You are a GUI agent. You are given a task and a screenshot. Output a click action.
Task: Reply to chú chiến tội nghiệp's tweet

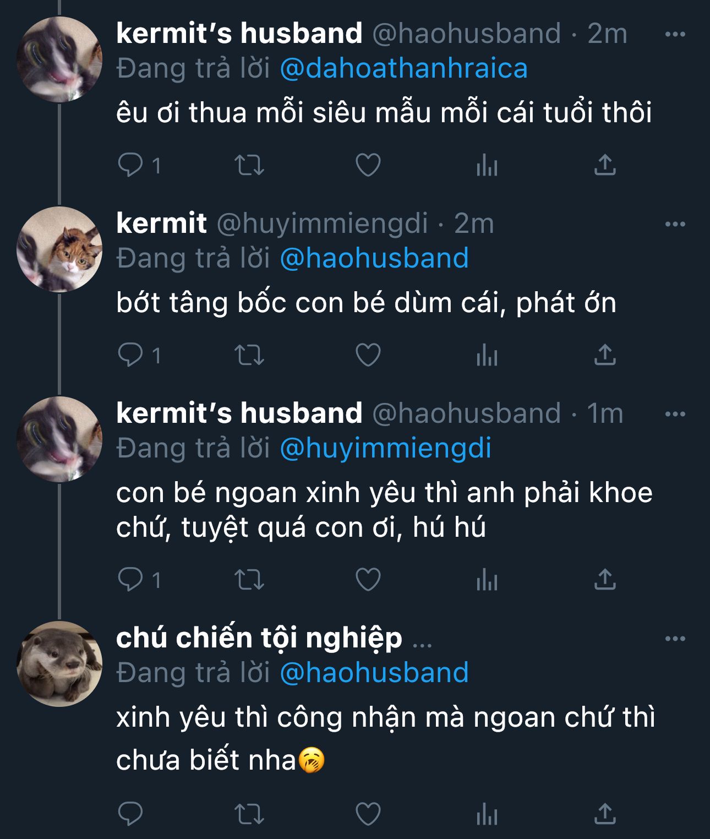pyautogui.click(x=131, y=814)
